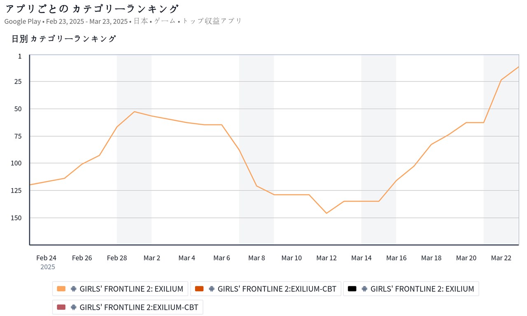The width and height of the screenshot is (527, 316).
Task: Click the Mar 12 x-axis date label
Action: (326, 258)
